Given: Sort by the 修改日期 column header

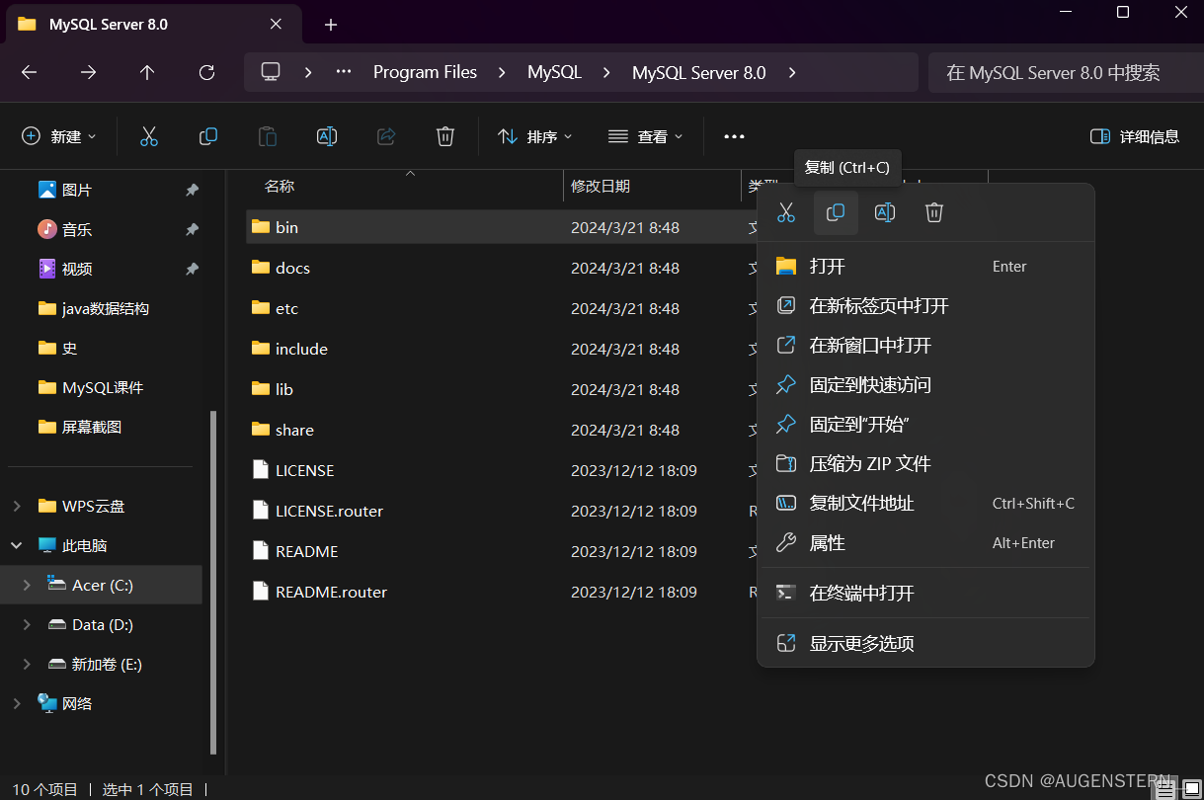Looking at the screenshot, I should coord(601,186).
